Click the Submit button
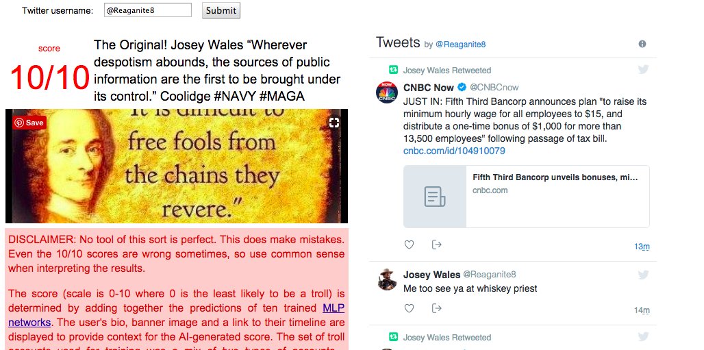The height and width of the screenshot is (350, 704). coord(221,10)
